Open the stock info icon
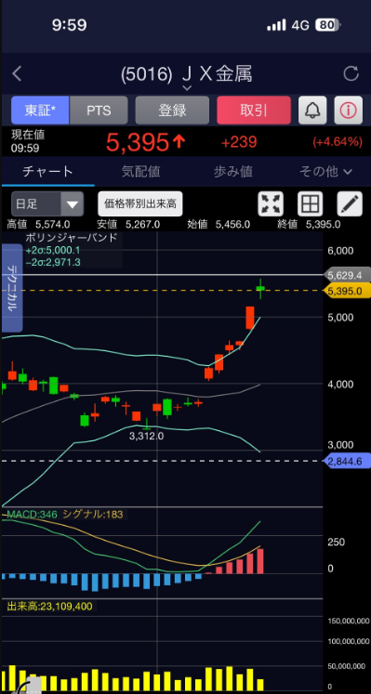This screenshot has height=694, width=371. (348, 110)
